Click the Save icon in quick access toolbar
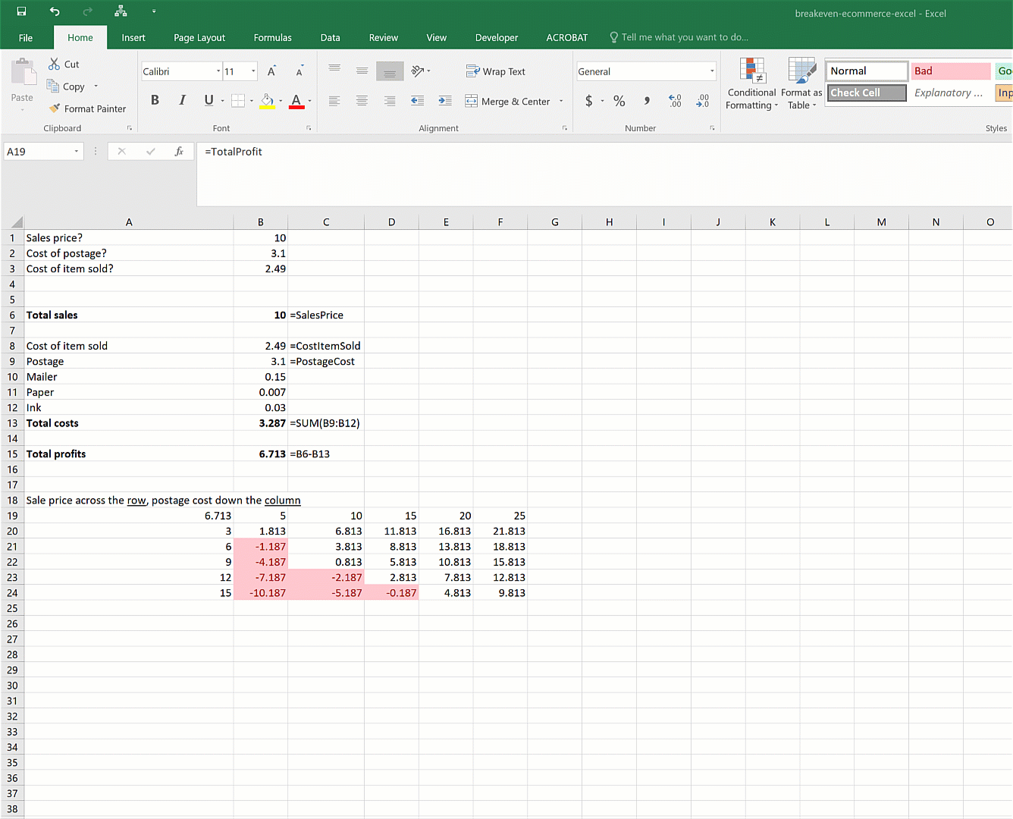The width and height of the screenshot is (1013, 819). pos(21,11)
